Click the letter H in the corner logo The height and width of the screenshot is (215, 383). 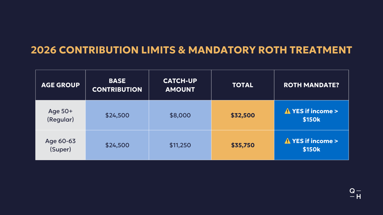(x=358, y=196)
